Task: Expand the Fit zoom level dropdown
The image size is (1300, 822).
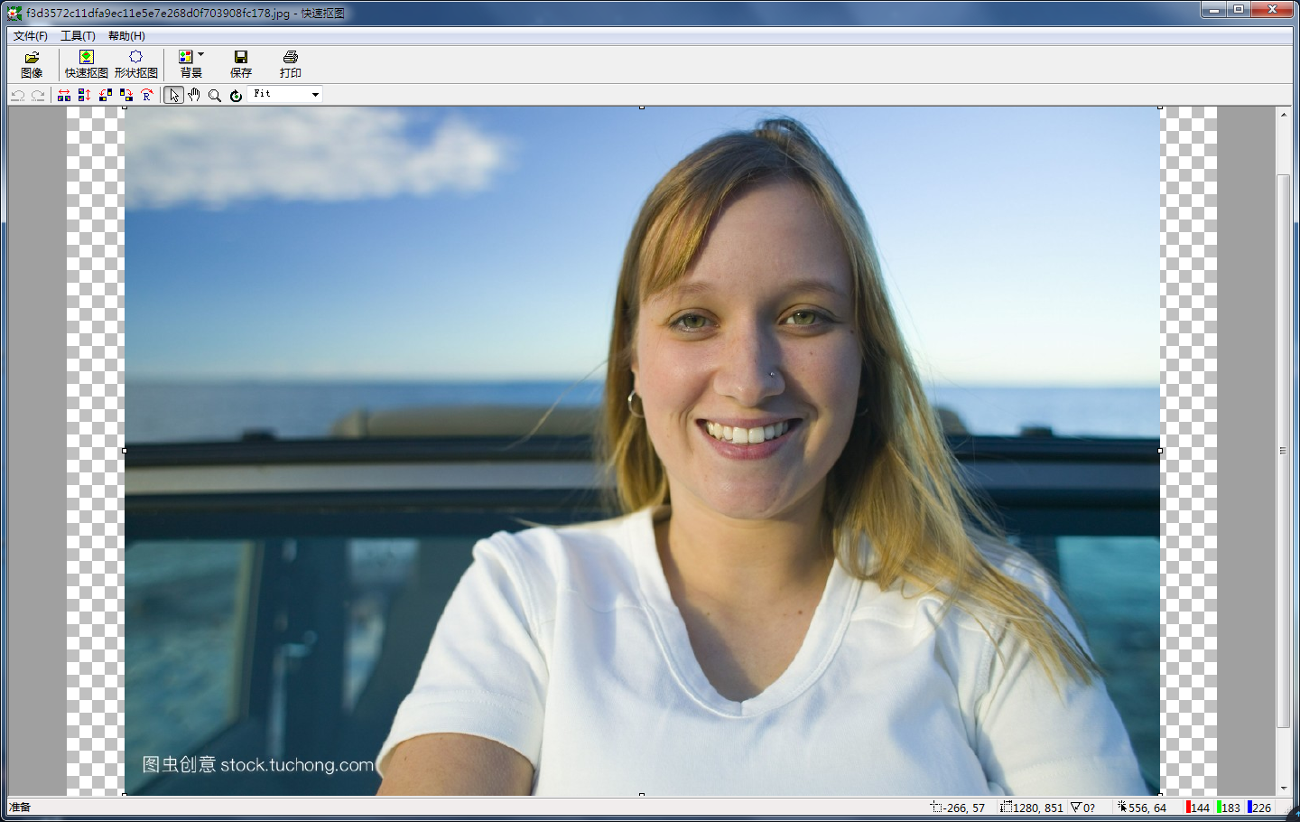Action: [x=315, y=95]
